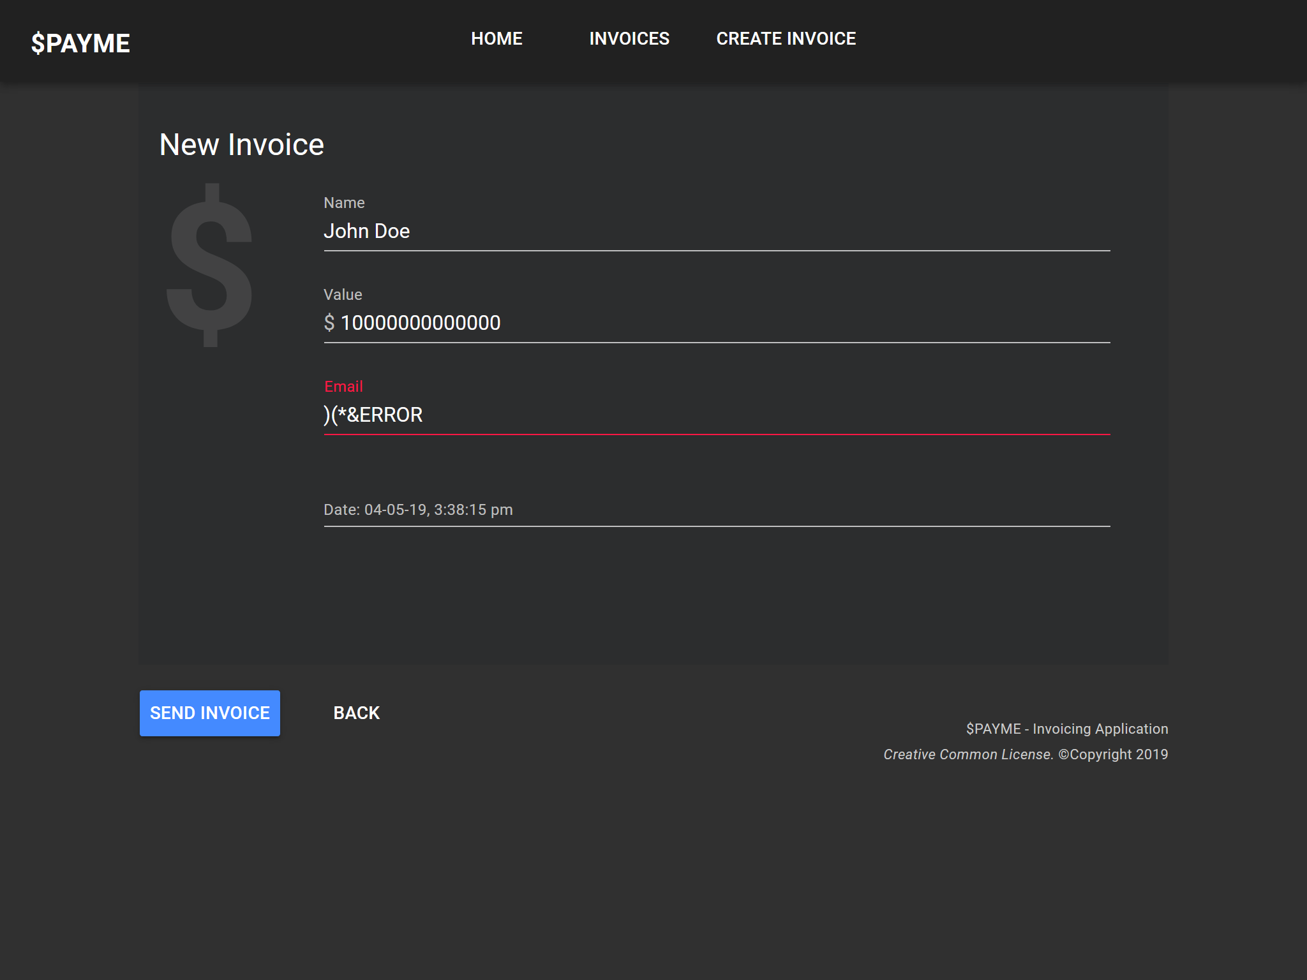Image resolution: width=1307 pixels, height=980 pixels.
Task: Click the Date field text
Action: [418, 510]
